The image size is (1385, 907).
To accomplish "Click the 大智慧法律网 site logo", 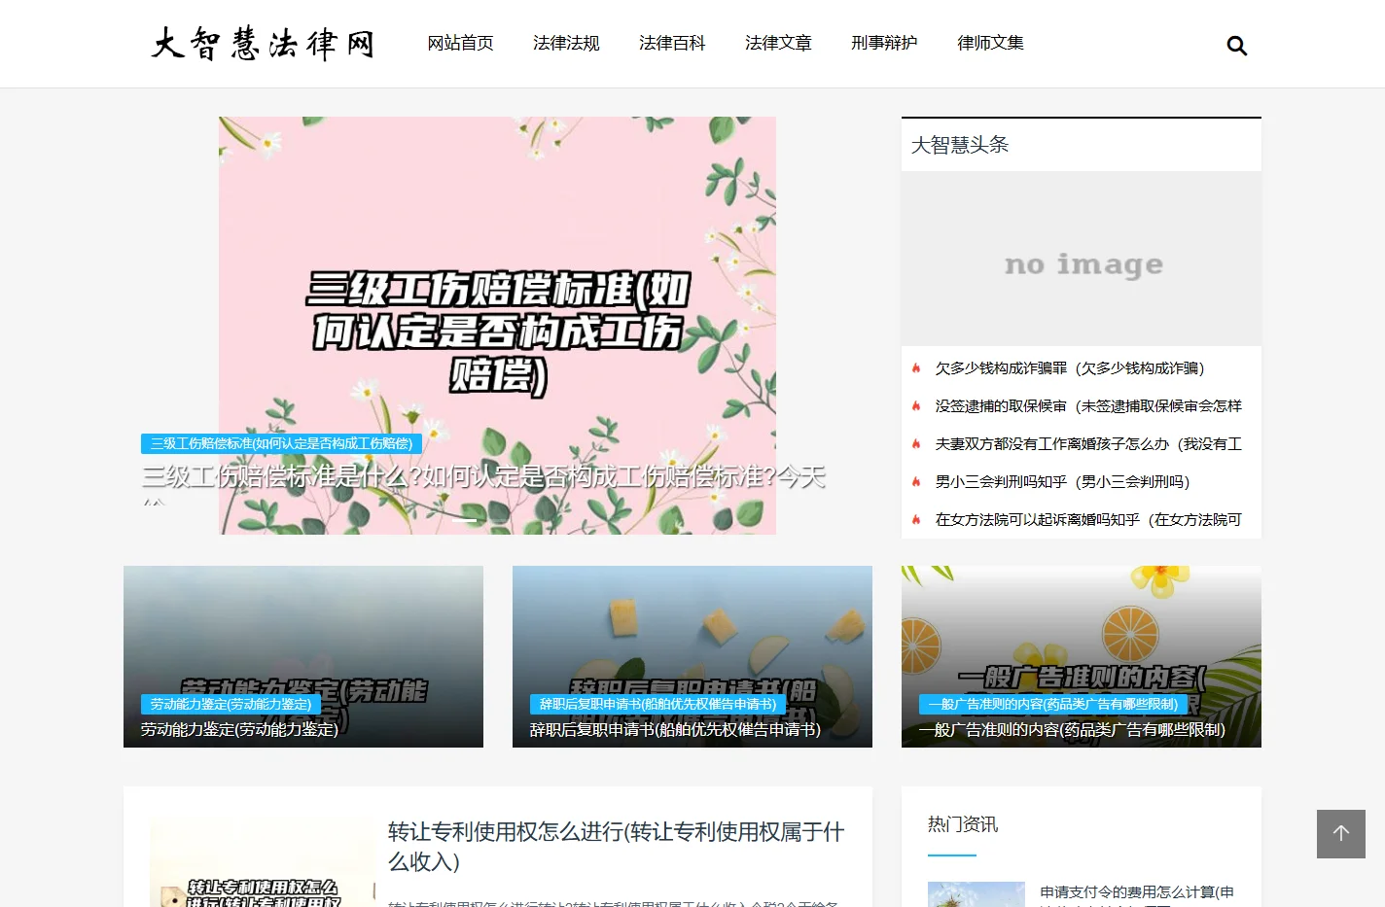I will pyautogui.click(x=263, y=44).
